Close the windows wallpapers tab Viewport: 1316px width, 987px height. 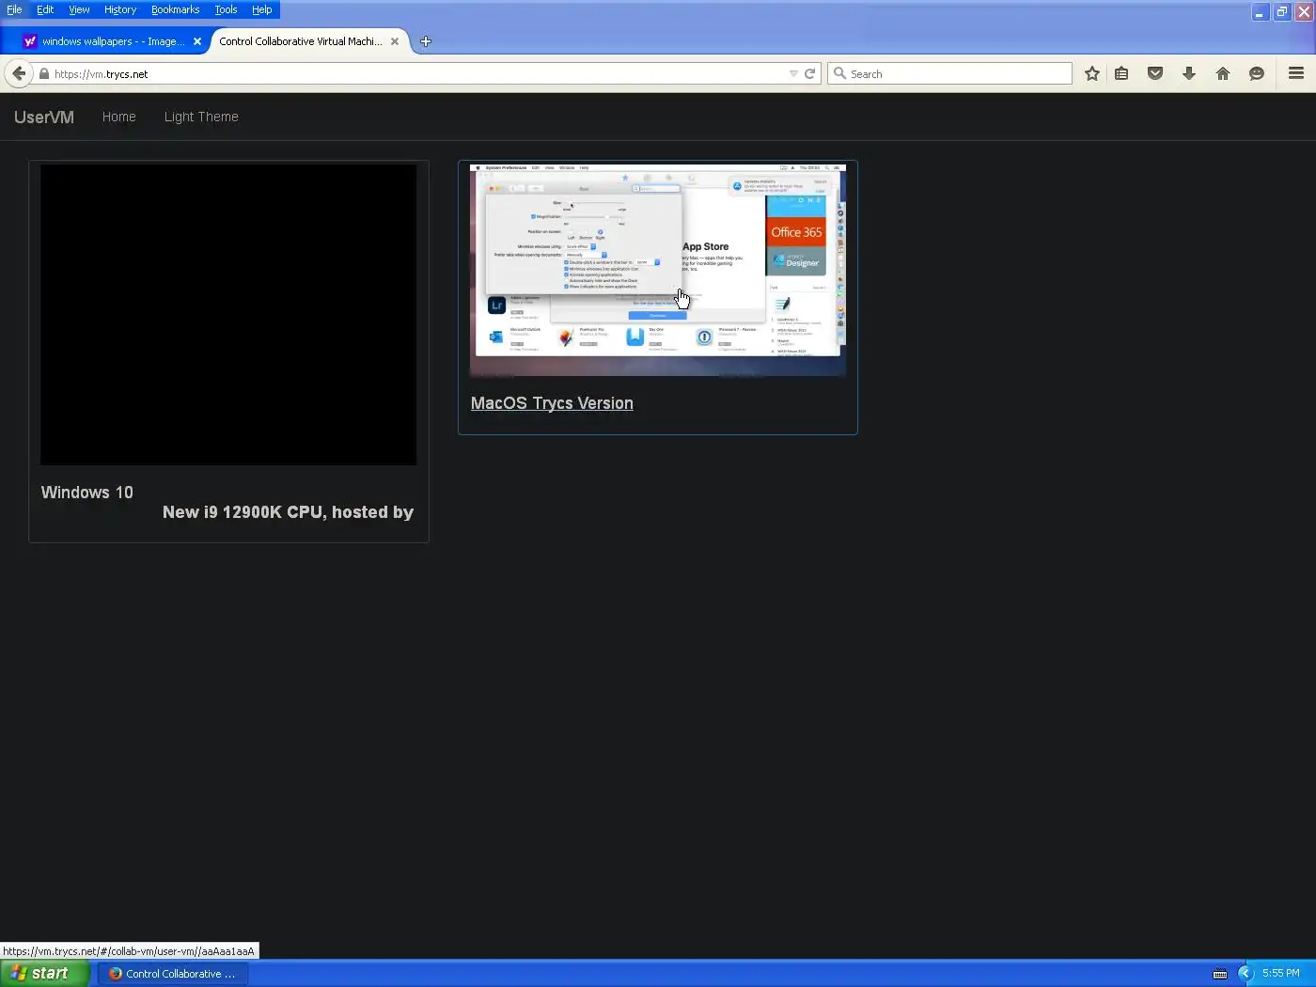tap(197, 41)
